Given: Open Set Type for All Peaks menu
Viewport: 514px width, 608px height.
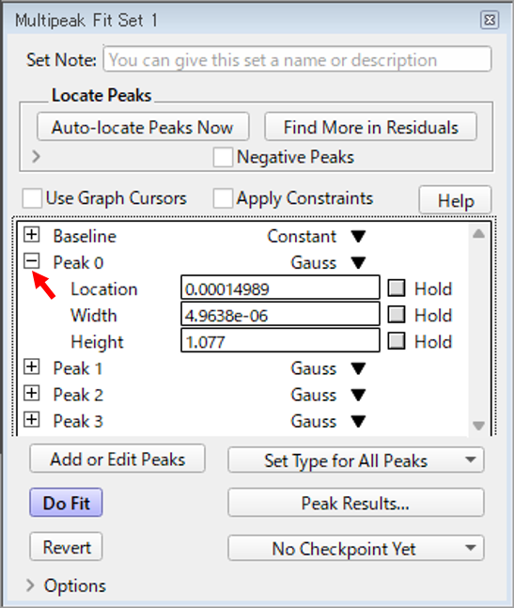Looking at the screenshot, I should 356,460.
